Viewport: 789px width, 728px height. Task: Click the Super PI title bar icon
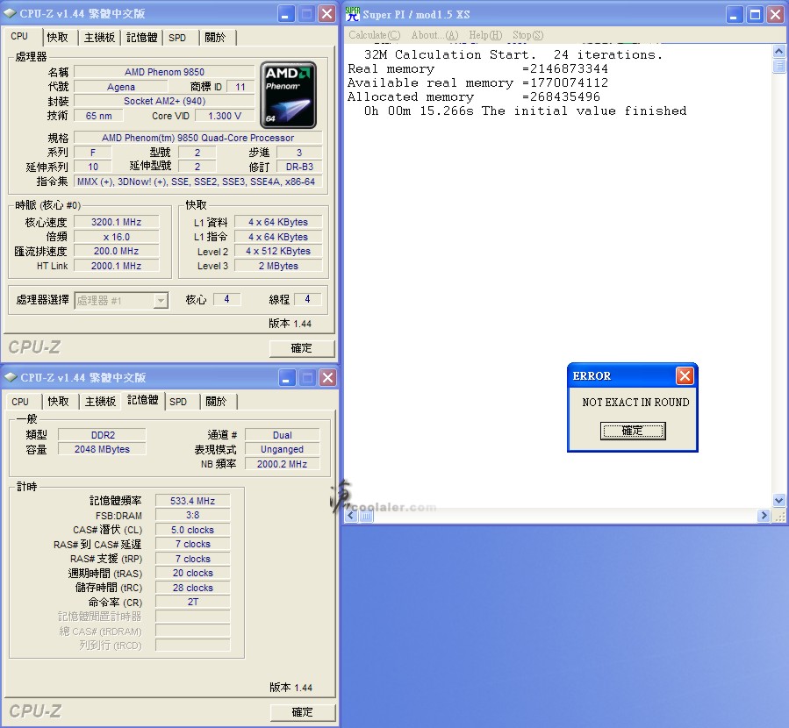[353, 14]
